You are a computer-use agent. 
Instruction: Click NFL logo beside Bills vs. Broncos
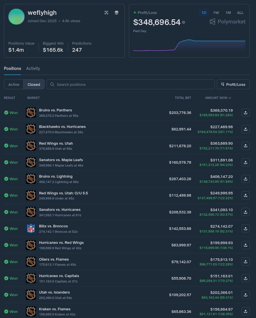[31, 228]
